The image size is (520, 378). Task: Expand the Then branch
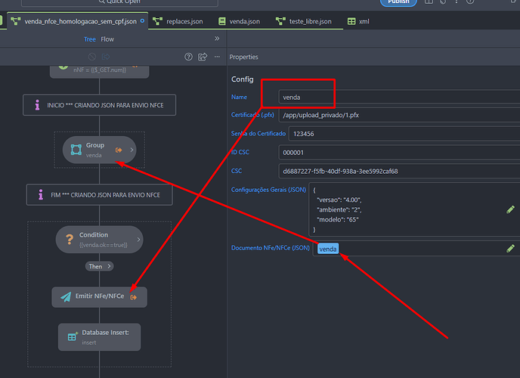[x=99, y=266]
